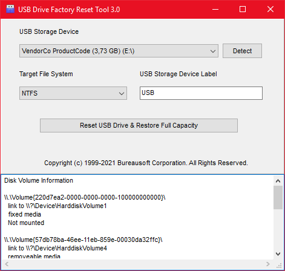Minimize the USB Drive Factory Reset Tool window
Image resolution: width=285 pixels, height=271 pixels.
[215, 9]
